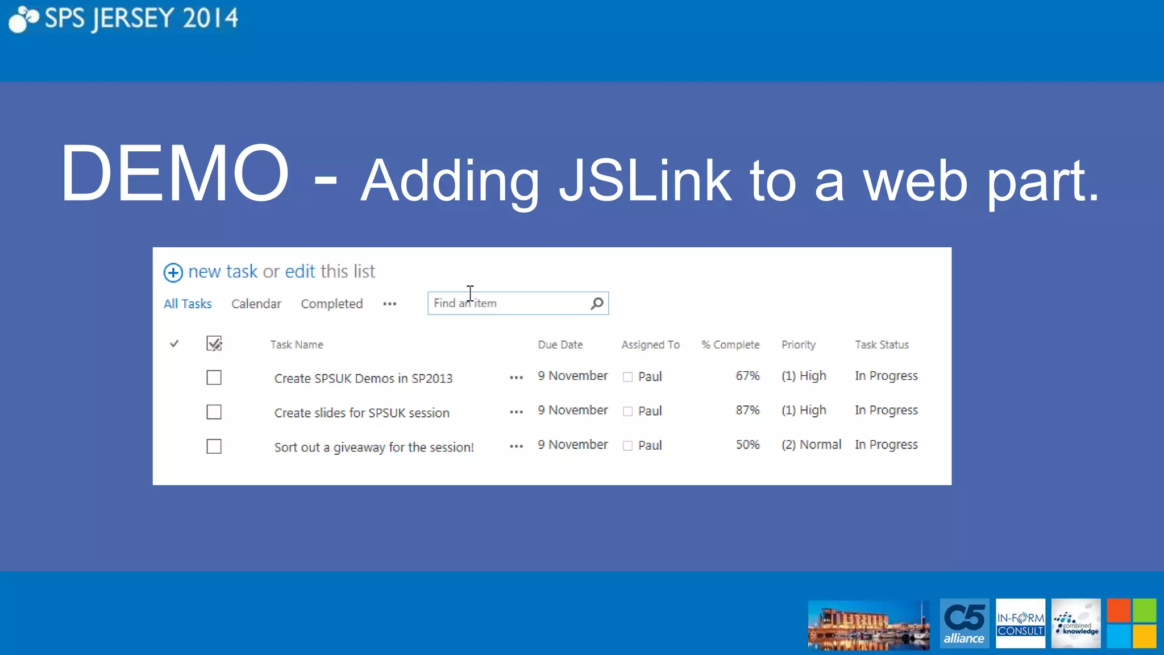This screenshot has width=1164, height=655.
Task: Click the C5 alliance logo
Action: tap(964, 624)
